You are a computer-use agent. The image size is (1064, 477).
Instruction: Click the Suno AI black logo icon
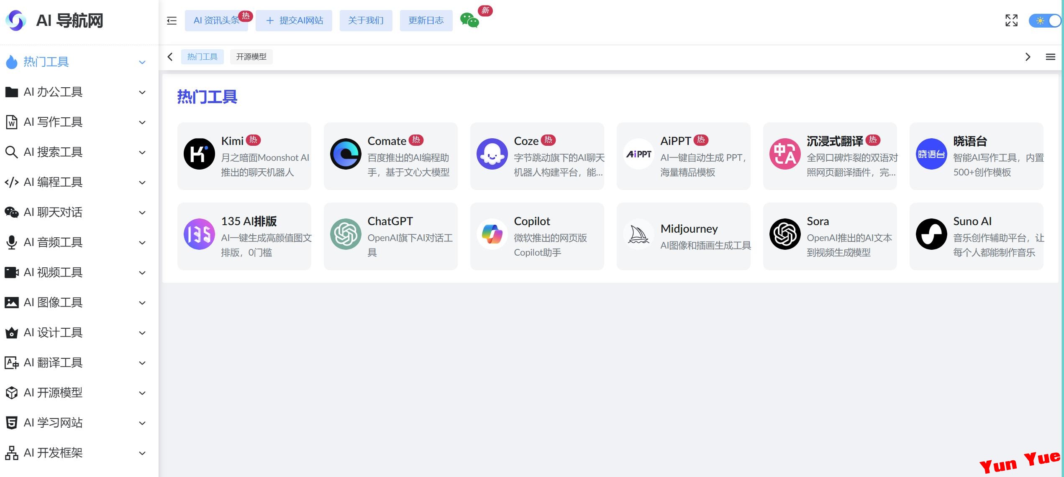931,234
